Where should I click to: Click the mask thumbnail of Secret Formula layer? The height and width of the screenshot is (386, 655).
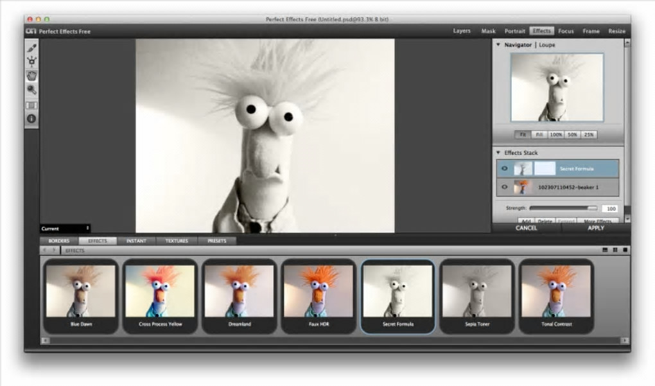[x=545, y=168]
